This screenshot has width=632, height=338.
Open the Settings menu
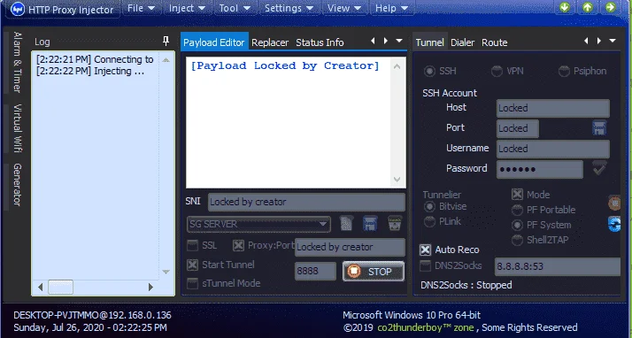pos(289,8)
